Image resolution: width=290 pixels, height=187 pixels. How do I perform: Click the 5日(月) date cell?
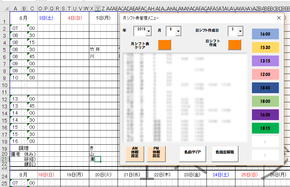click(x=103, y=18)
